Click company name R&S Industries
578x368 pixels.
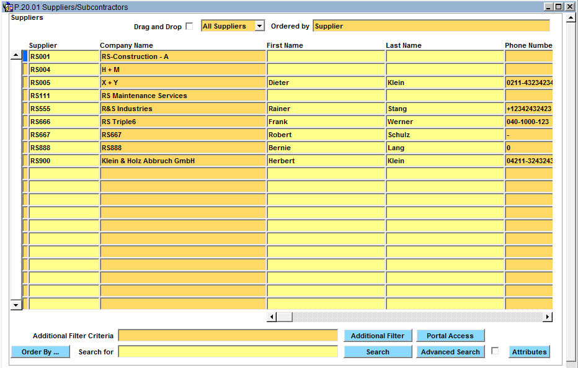(x=183, y=109)
